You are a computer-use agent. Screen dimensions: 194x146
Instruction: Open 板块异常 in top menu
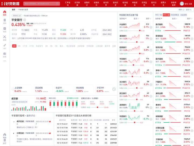click(x=106, y=4)
